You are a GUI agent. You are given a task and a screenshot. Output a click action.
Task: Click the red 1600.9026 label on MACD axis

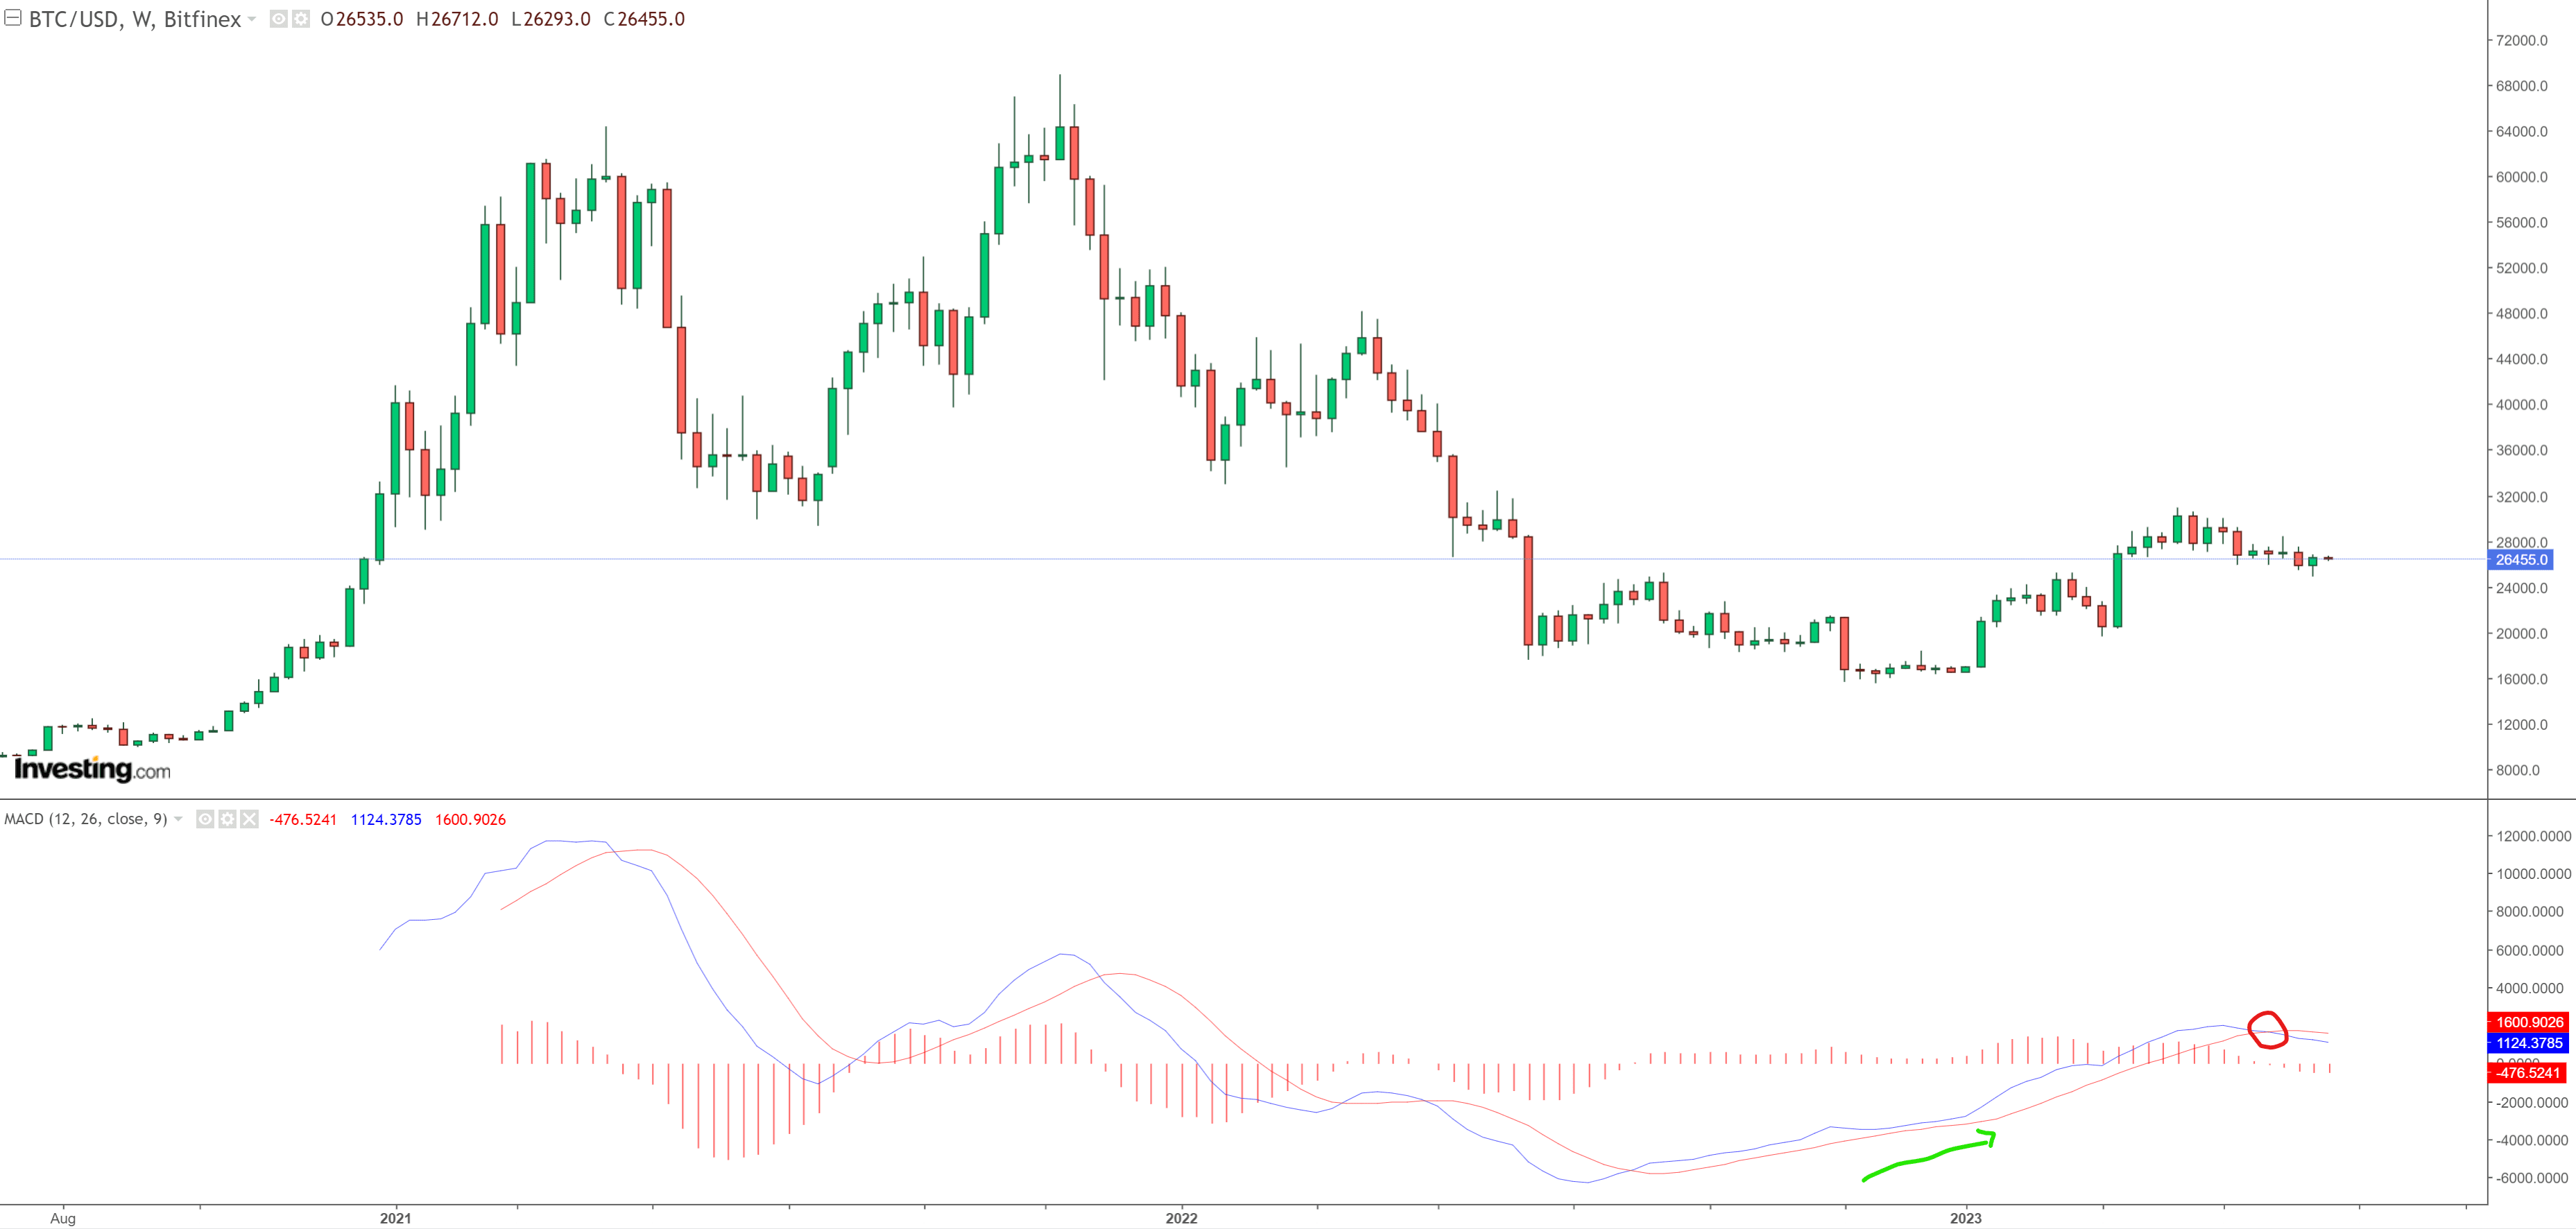(2528, 1022)
